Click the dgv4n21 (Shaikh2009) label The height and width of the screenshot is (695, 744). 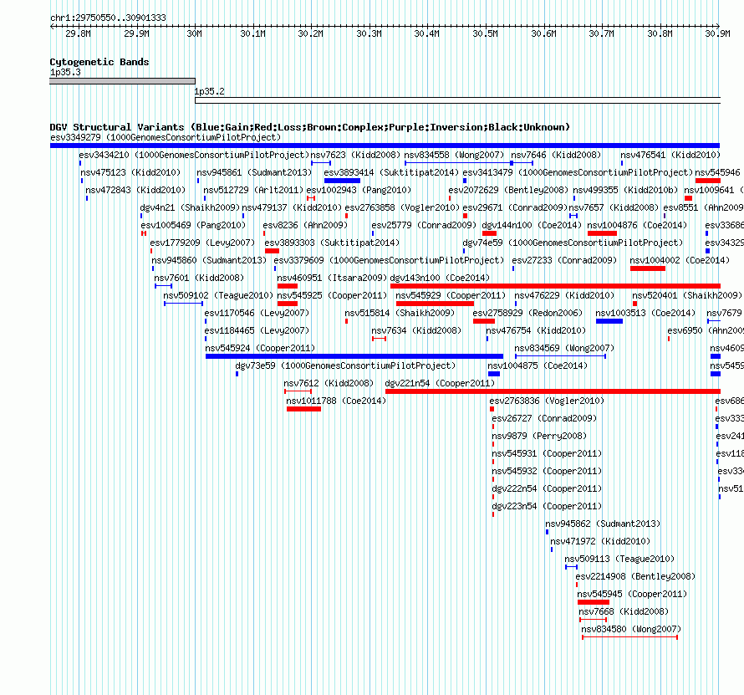coord(190,207)
